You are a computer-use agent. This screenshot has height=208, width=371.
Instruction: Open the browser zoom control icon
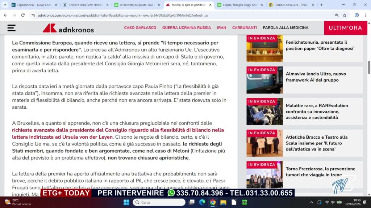(x=337, y=15)
